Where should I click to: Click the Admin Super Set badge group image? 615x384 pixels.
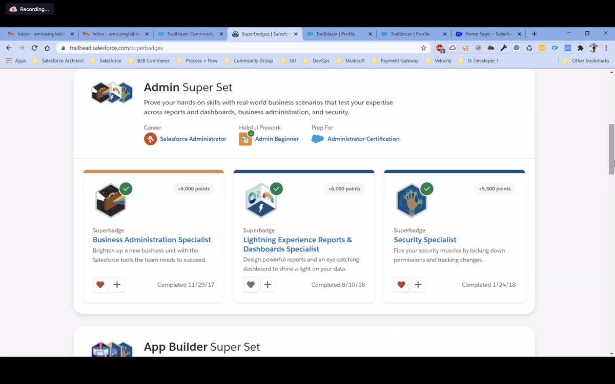pyautogui.click(x=112, y=93)
